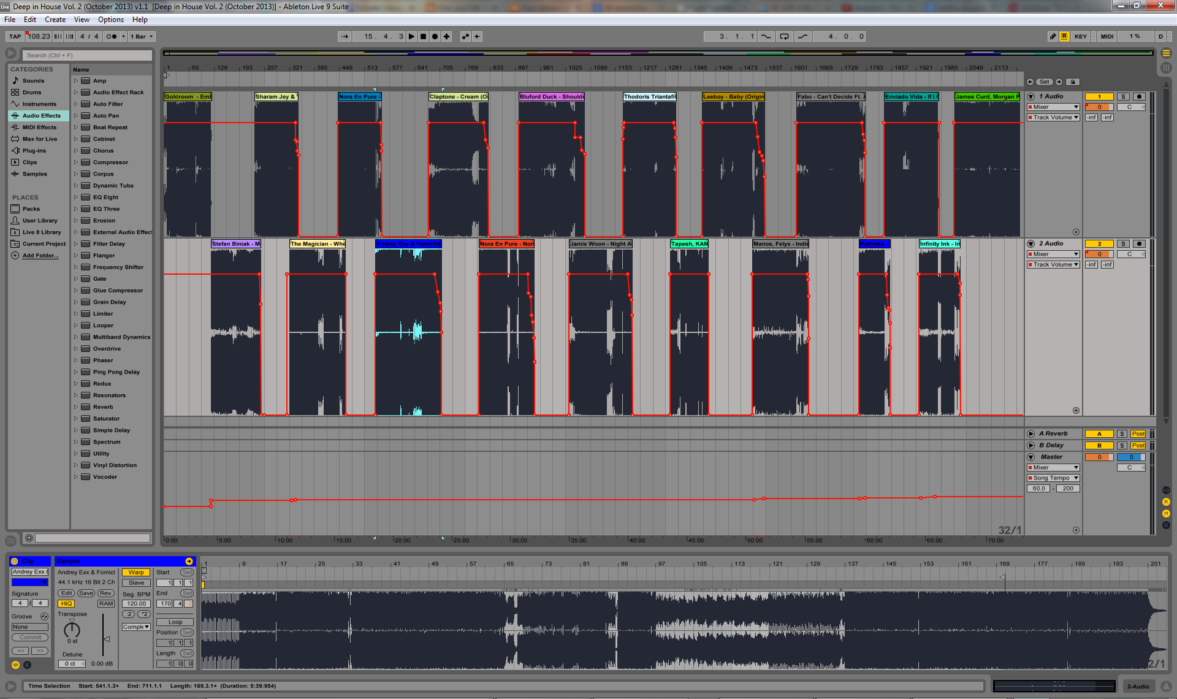Expand the A Reverb return track
Viewport: 1177px width, 699px height.
(1031, 434)
